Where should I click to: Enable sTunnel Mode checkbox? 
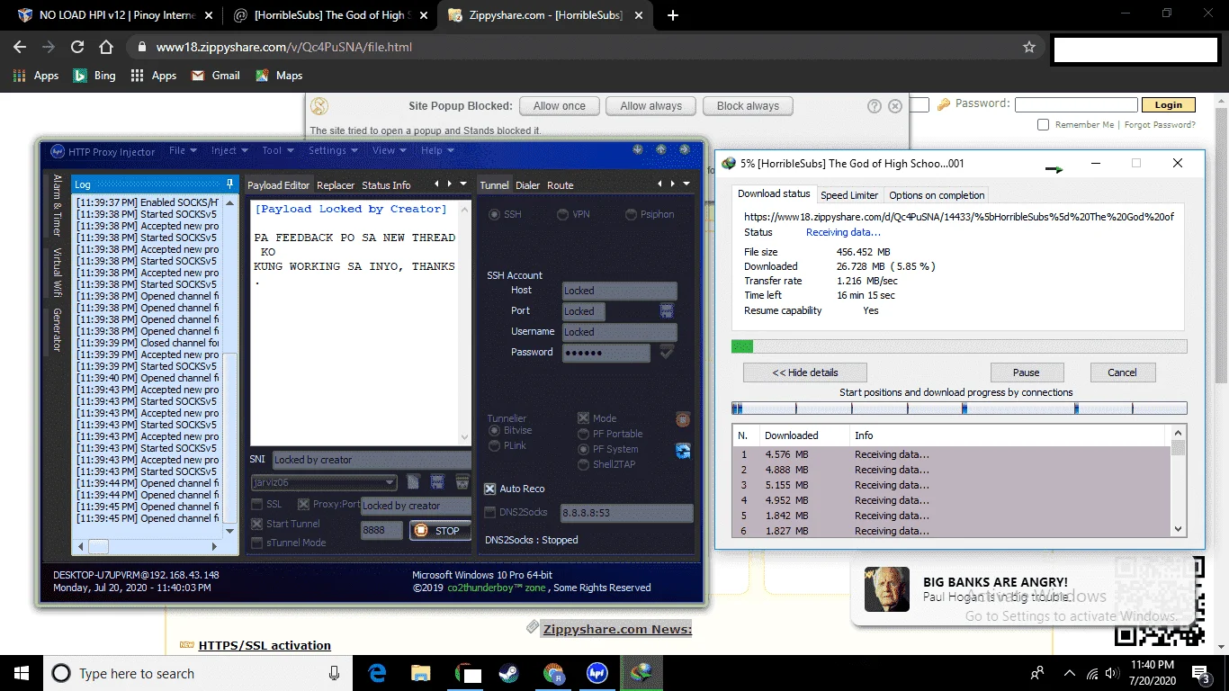pos(257,543)
